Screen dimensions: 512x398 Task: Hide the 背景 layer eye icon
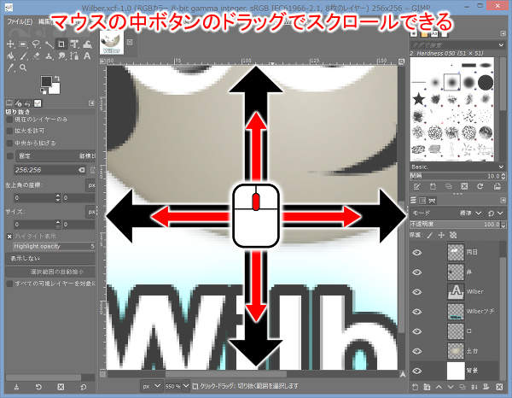click(417, 371)
